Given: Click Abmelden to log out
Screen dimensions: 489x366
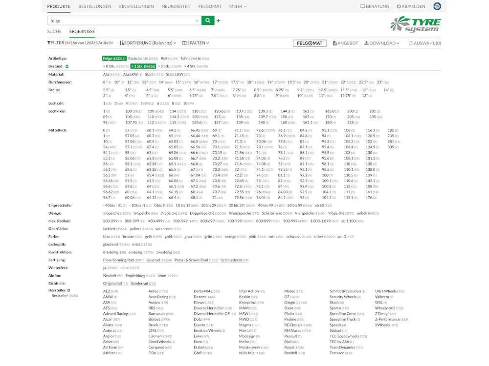Looking at the screenshot, I should click(x=411, y=6).
